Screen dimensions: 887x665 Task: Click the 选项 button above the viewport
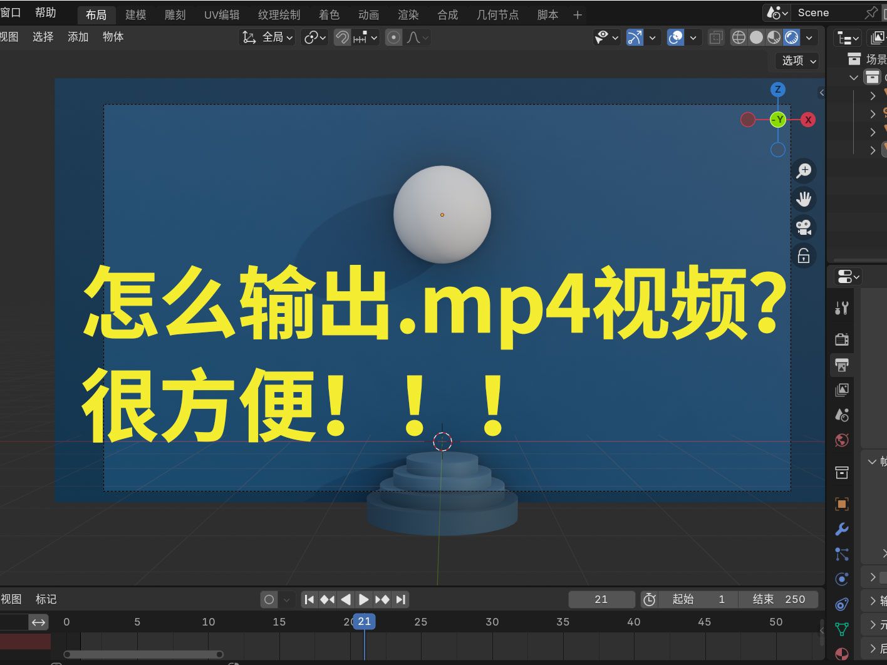(x=794, y=61)
